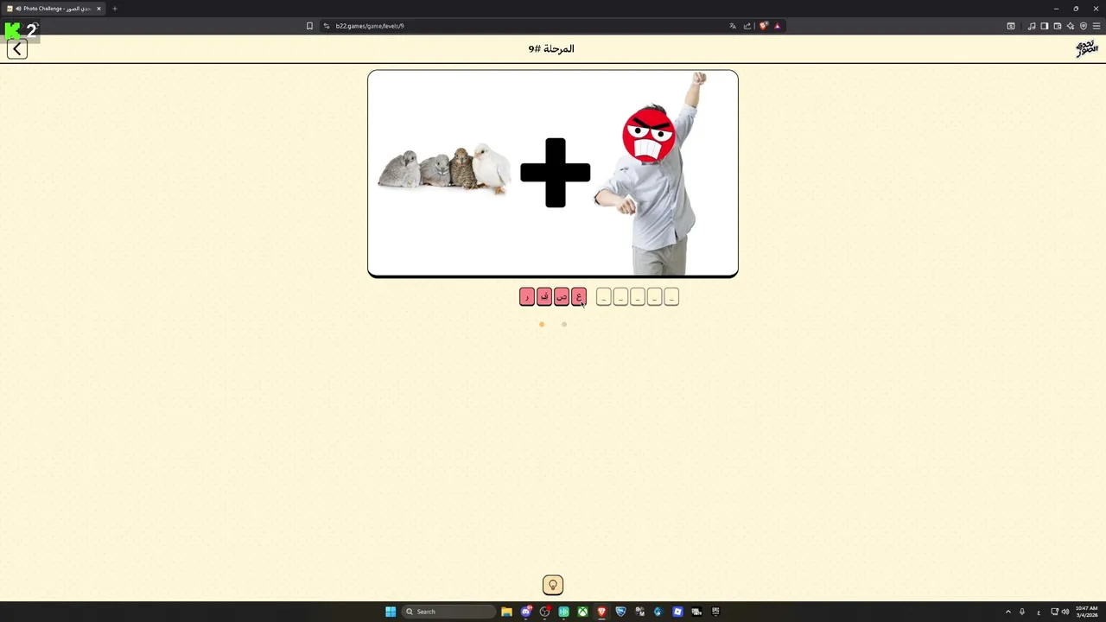Click the Brave Rewards triangle icon
The image size is (1106, 622).
pos(777,26)
